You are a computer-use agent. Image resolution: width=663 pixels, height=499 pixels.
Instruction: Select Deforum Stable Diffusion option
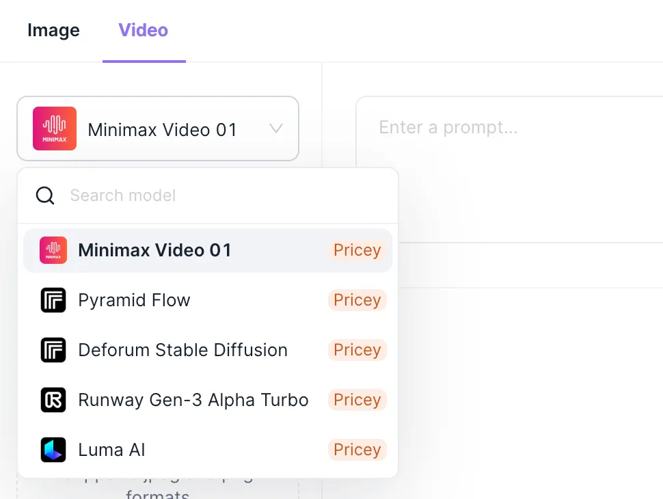pos(183,350)
